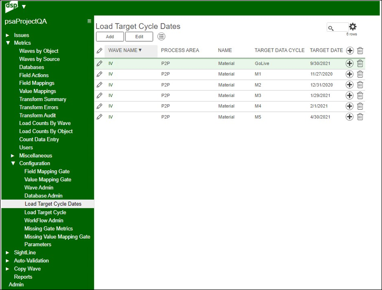Click the PROCESS AREA column header
This screenshot has width=382, height=290.
(180, 50)
